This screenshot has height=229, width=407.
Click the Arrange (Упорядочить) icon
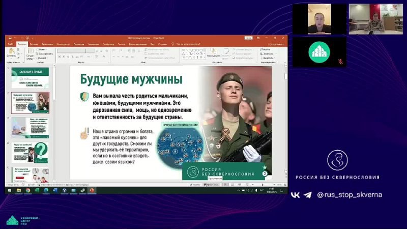pos(213,51)
